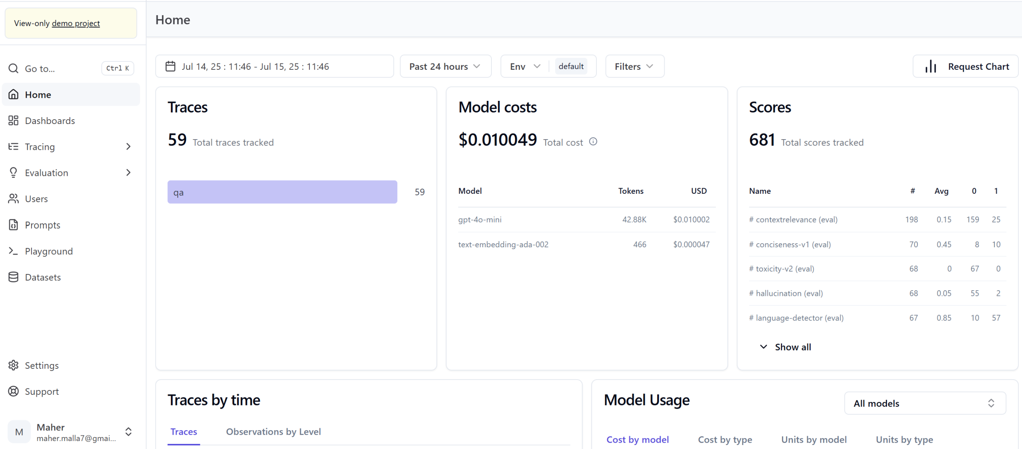Click the Users people icon
Viewport: 1022px width, 449px height.
[13, 199]
